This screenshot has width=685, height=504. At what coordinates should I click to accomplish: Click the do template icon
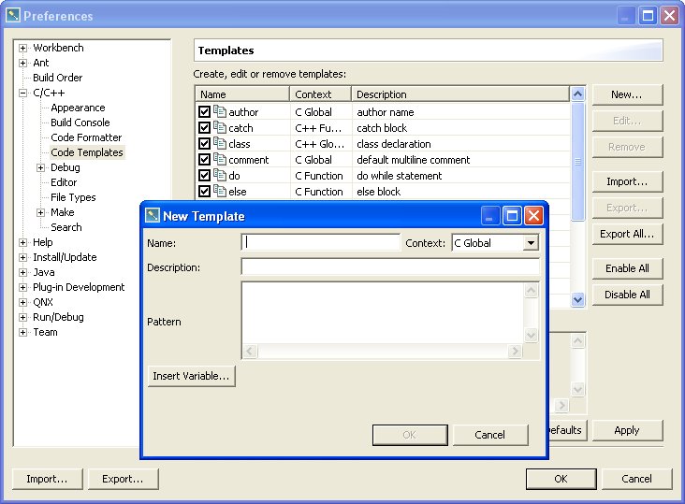[x=220, y=176]
